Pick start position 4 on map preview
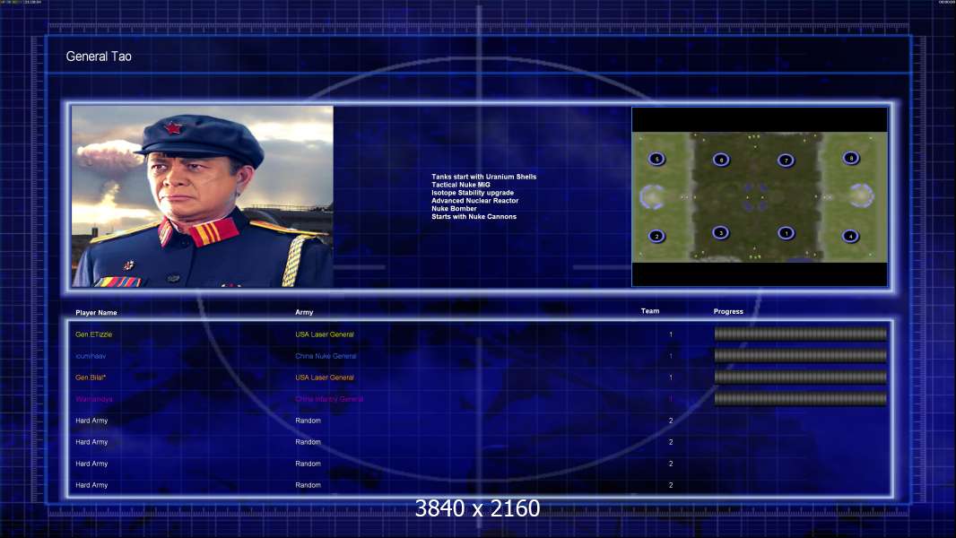 (x=850, y=236)
